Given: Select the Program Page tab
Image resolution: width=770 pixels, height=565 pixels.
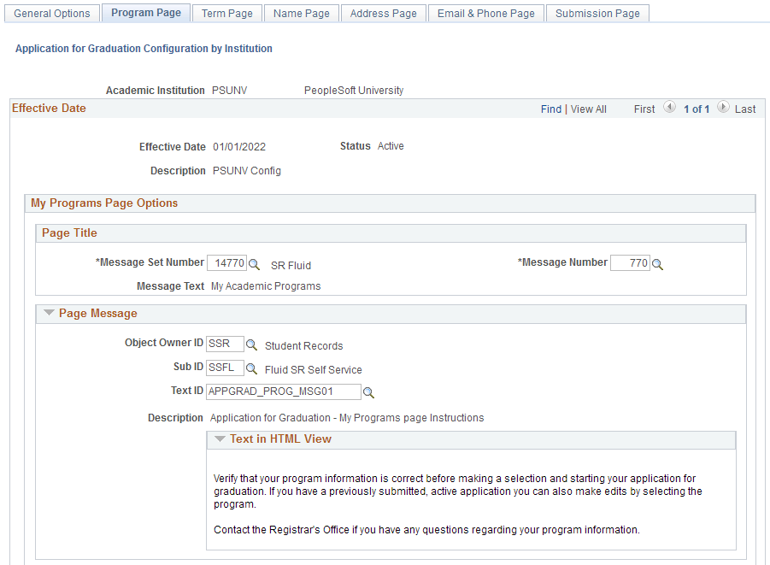Looking at the screenshot, I should [146, 13].
